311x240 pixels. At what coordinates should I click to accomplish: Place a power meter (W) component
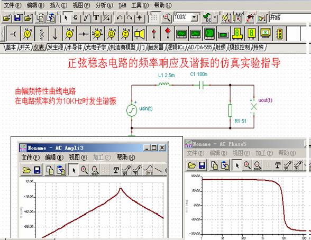pos(97,34)
